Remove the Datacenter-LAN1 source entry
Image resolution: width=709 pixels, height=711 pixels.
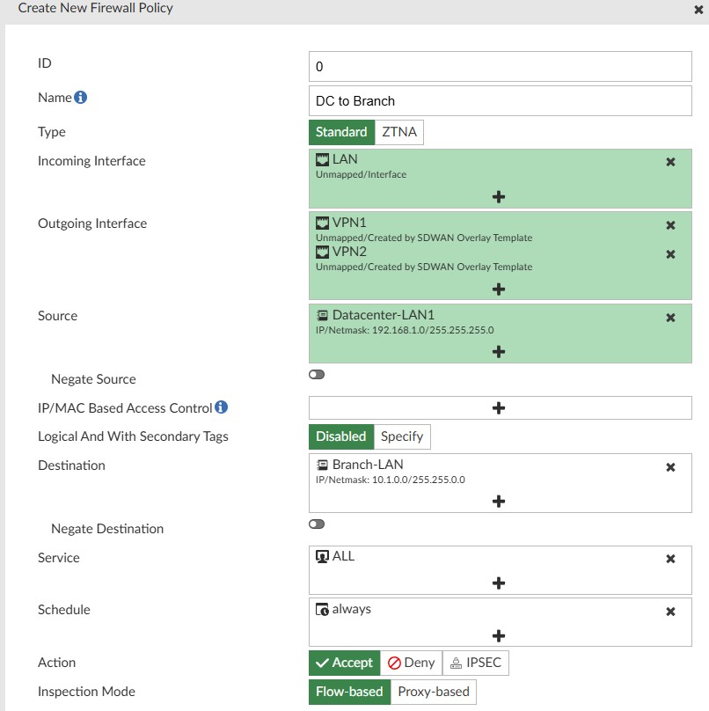(x=670, y=318)
